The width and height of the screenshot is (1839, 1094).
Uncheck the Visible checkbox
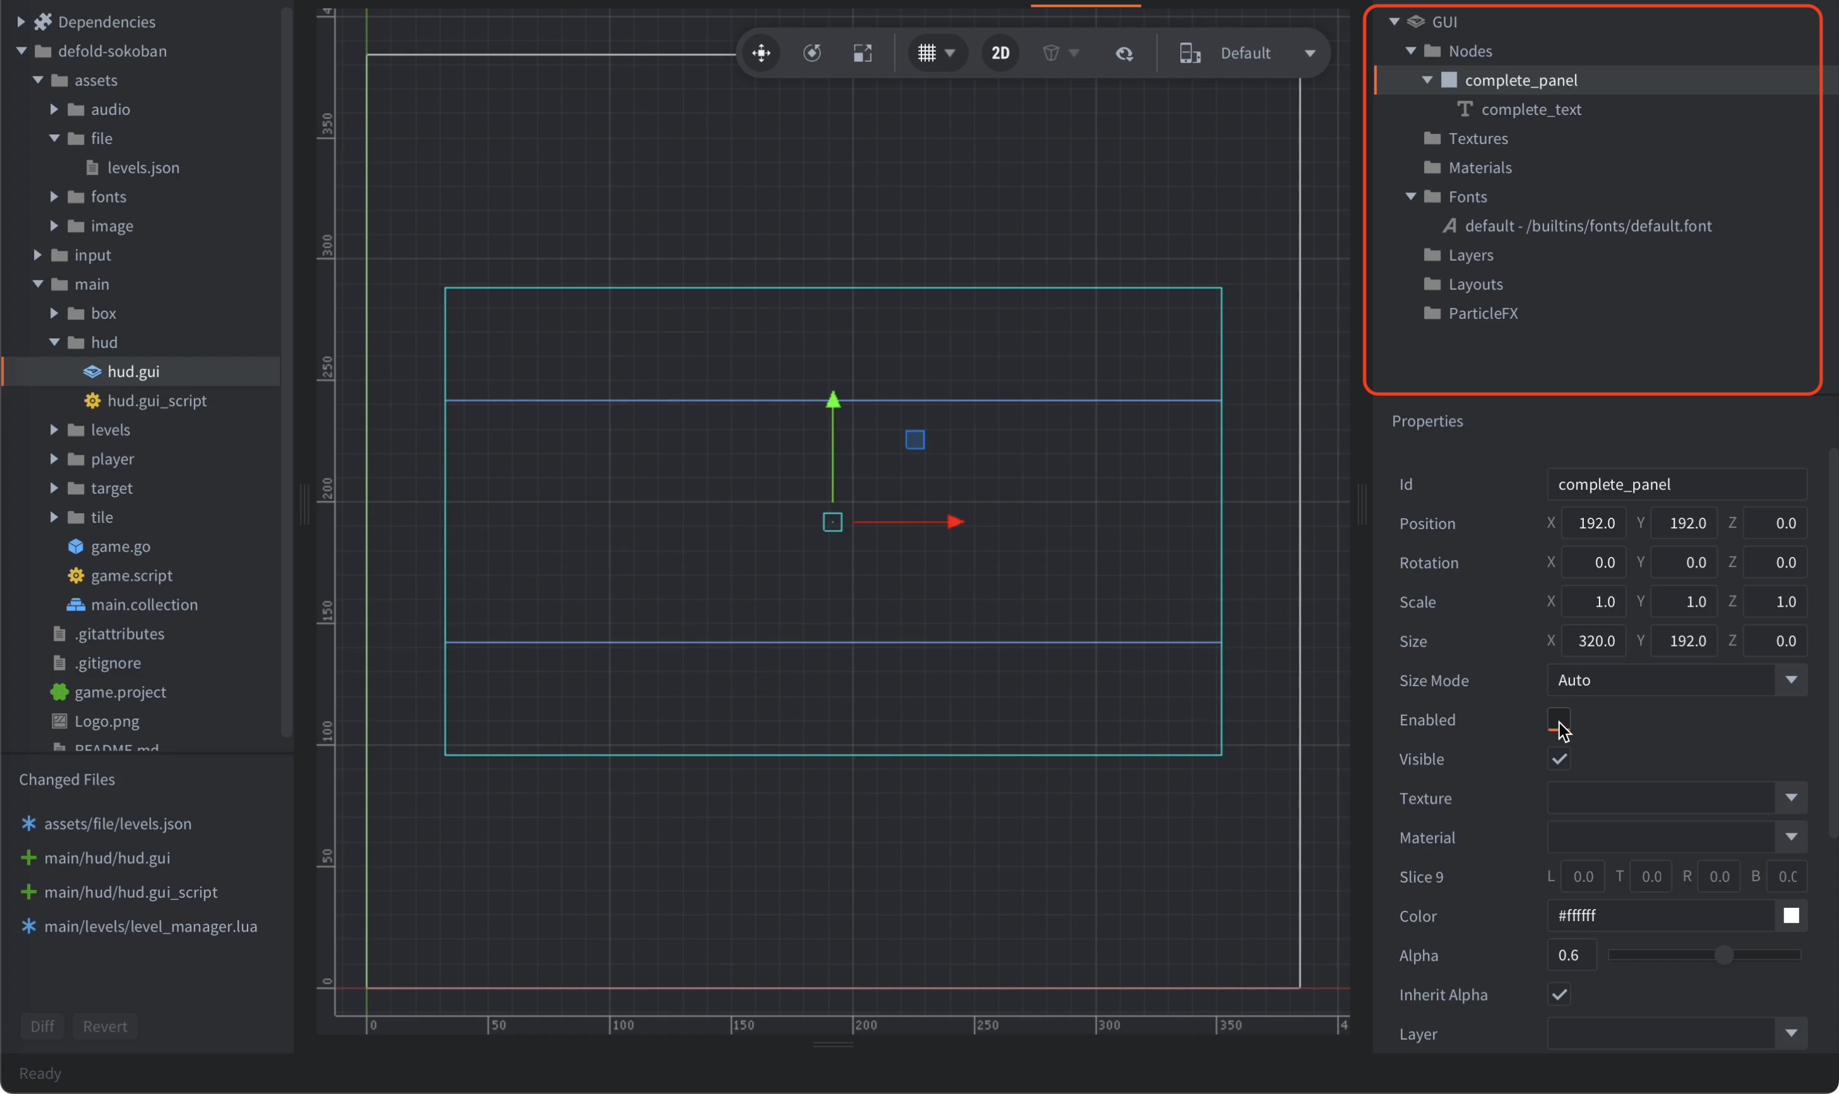1558,759
